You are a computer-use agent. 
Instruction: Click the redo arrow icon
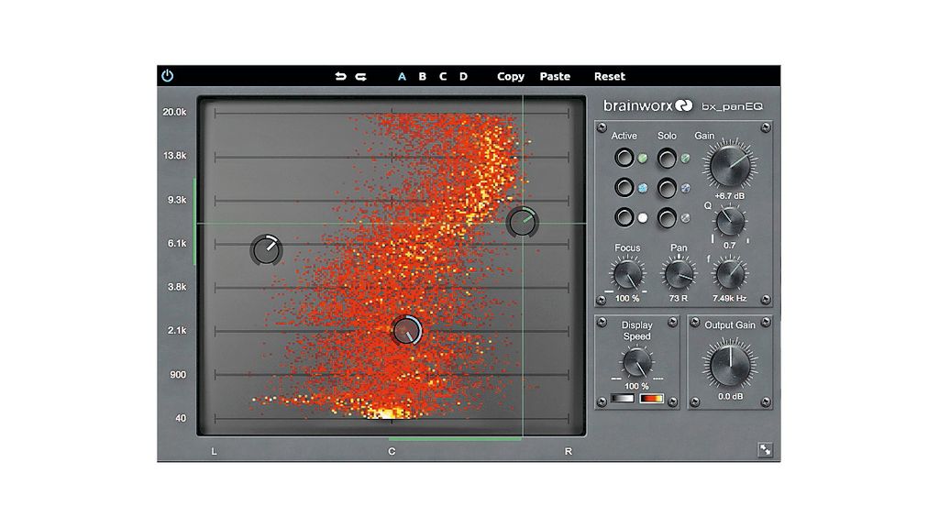(360, 77)
